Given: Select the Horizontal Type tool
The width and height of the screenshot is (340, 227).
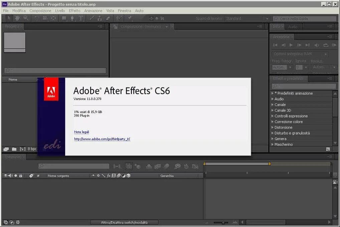Looking at the screenshot, I should 81,18.
